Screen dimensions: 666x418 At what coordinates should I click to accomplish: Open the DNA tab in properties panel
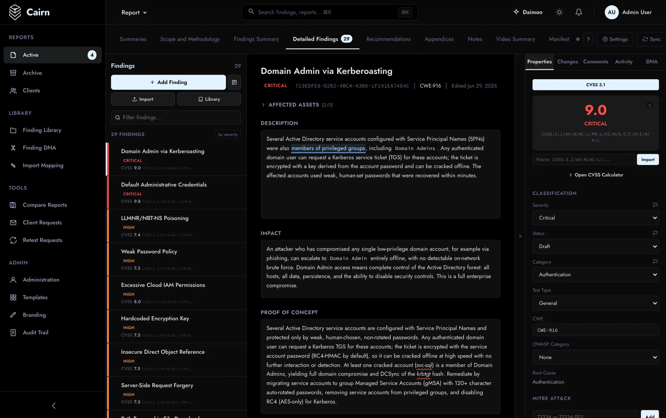tap(651, 62)
